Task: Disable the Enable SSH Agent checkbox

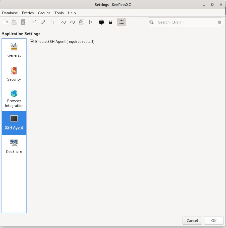Action: click(x=32, y=42)
